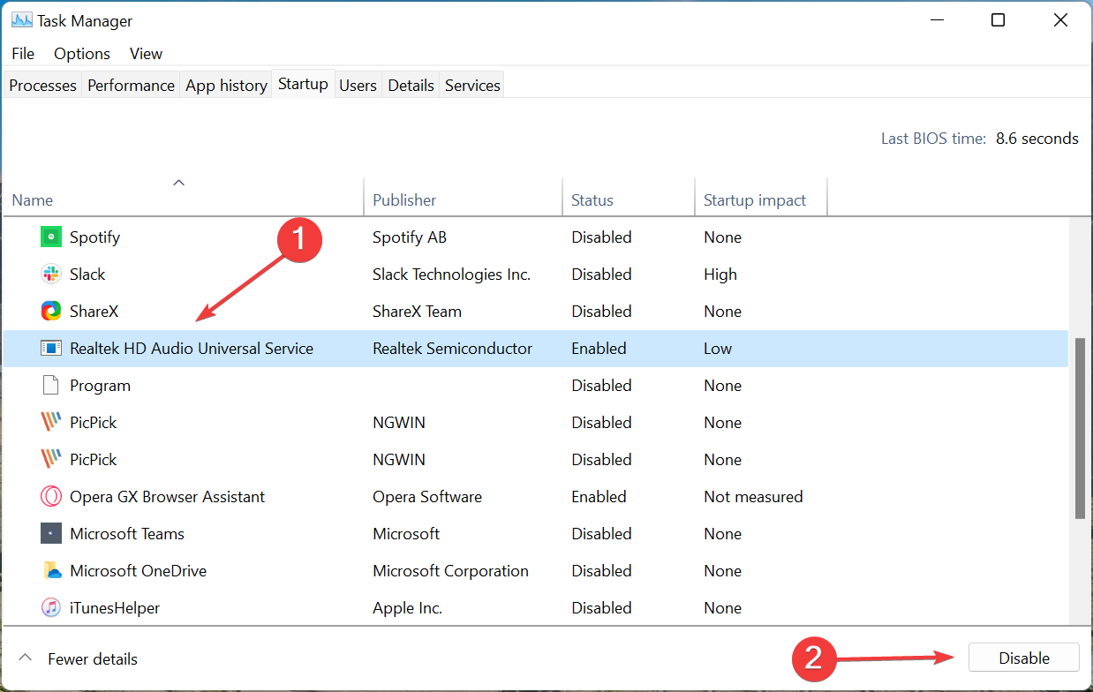1093x692 pixels.
Task: Click Slack Technologies Inc. publisher cell
Action: (x=451, y=275)
